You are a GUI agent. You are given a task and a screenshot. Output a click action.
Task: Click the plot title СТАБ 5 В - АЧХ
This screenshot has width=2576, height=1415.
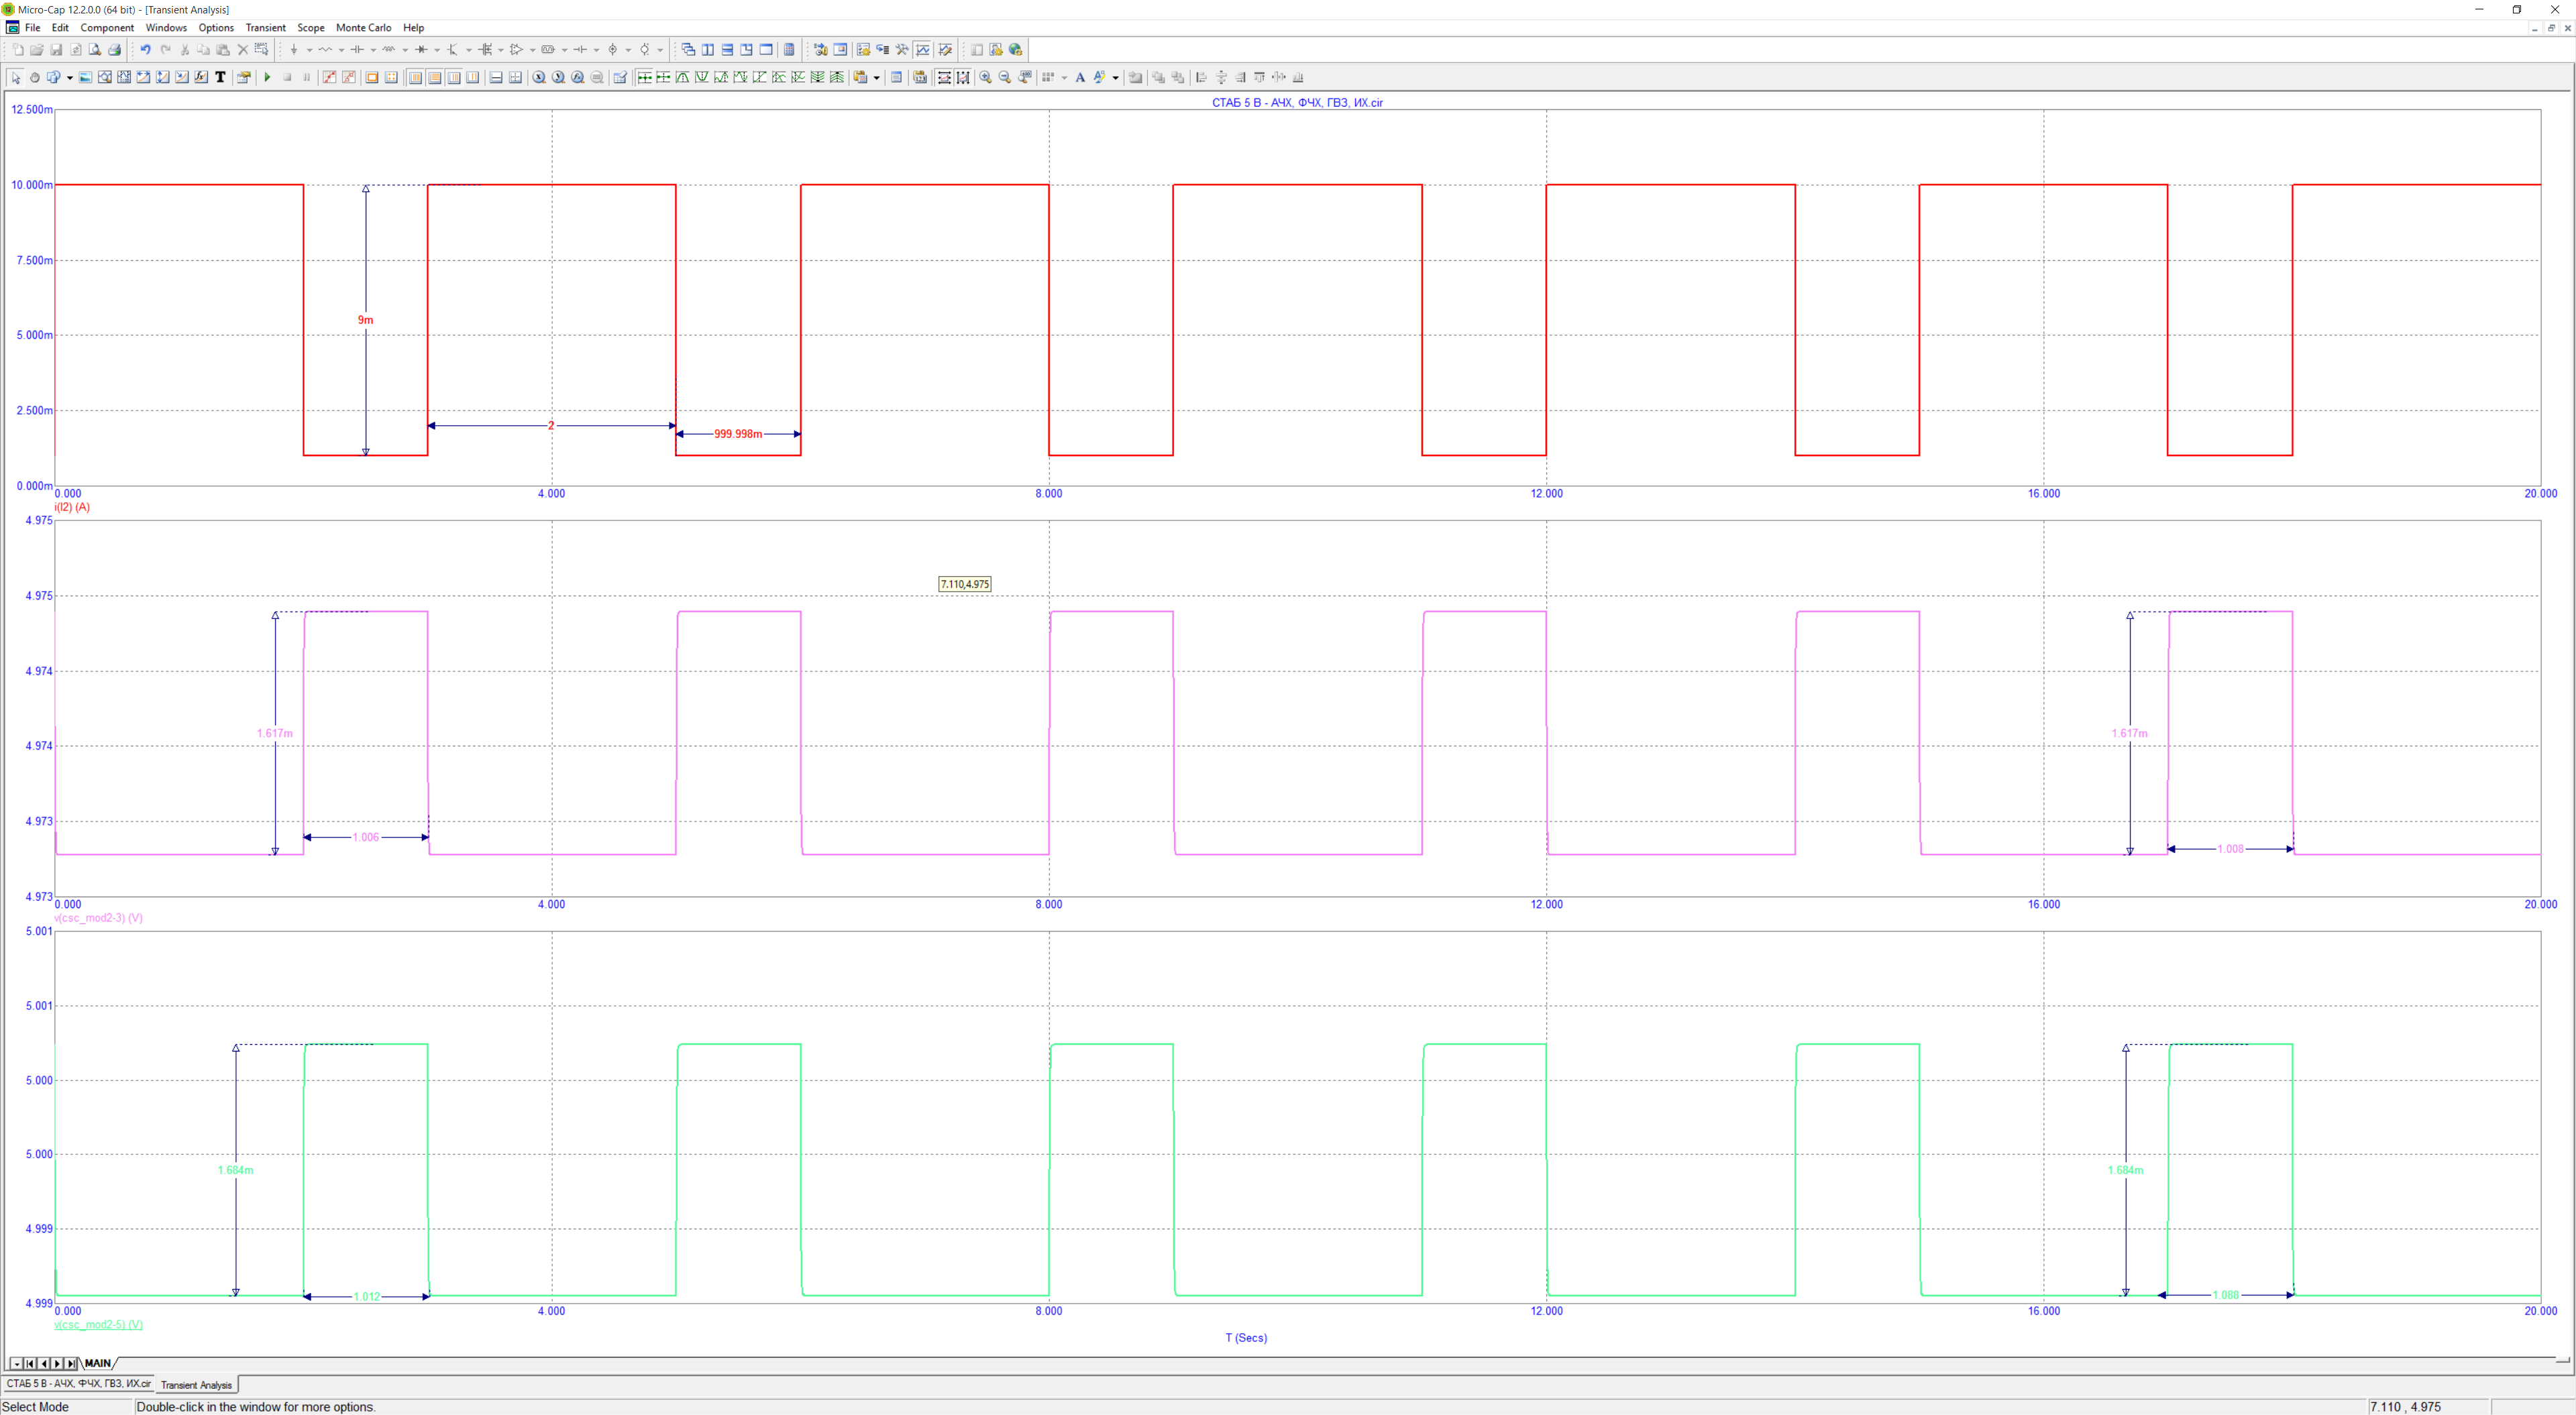(x=1297, y=102)
